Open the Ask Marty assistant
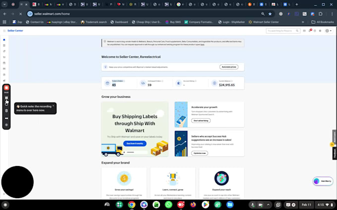The image size is (337, 210). (323, 181)
